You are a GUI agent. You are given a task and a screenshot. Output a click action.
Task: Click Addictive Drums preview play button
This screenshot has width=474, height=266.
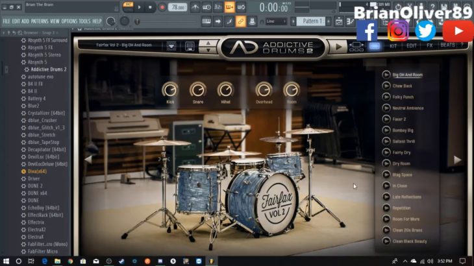coord(338,47)
